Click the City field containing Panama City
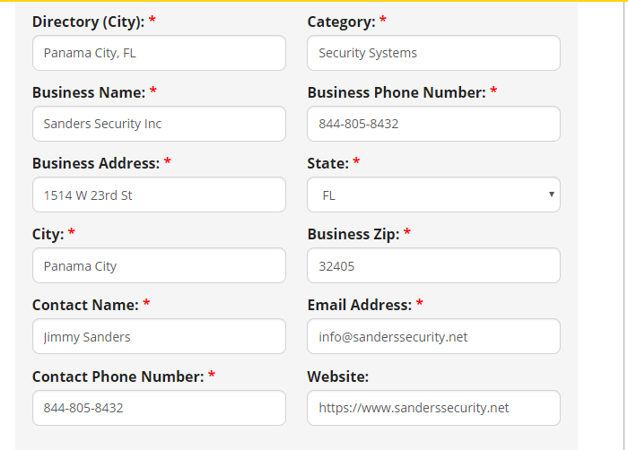This screenshot has width=628, height=450. (x=159, y=265)
